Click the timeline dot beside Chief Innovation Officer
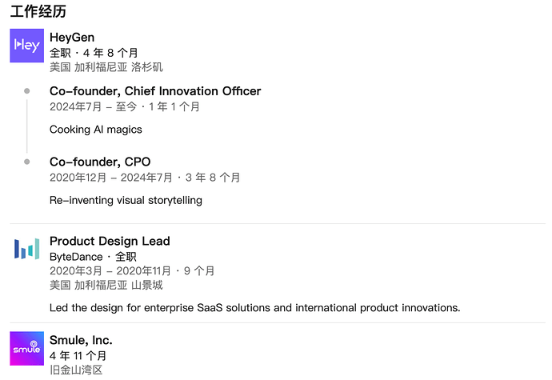552x380 pixels. 26,91
